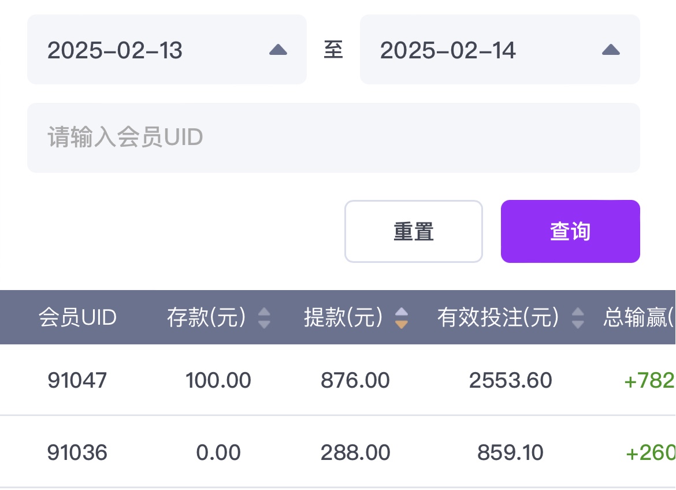Click the green +260 win/loss value
This screenshot has height=490, width=676.
(x=651, y=452)
